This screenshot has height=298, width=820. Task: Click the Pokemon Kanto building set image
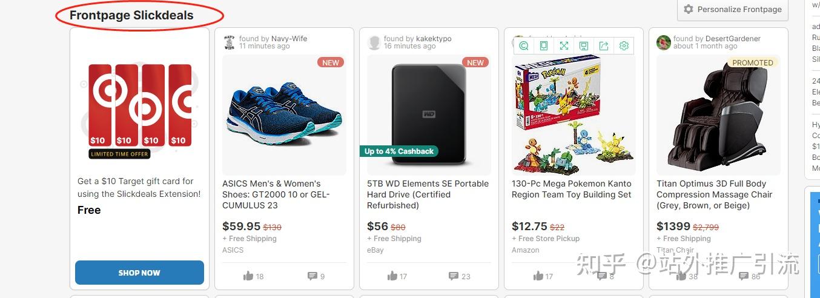tap(571, 115)
